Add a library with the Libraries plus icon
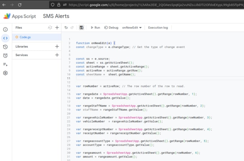Viewport: 244px width, 161px height. 57,47
